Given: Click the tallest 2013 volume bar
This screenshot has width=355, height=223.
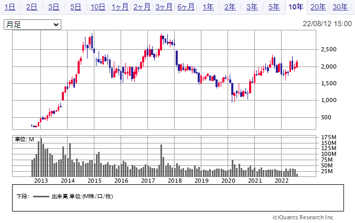Looking at the screenshot, I should pos(41,157).
